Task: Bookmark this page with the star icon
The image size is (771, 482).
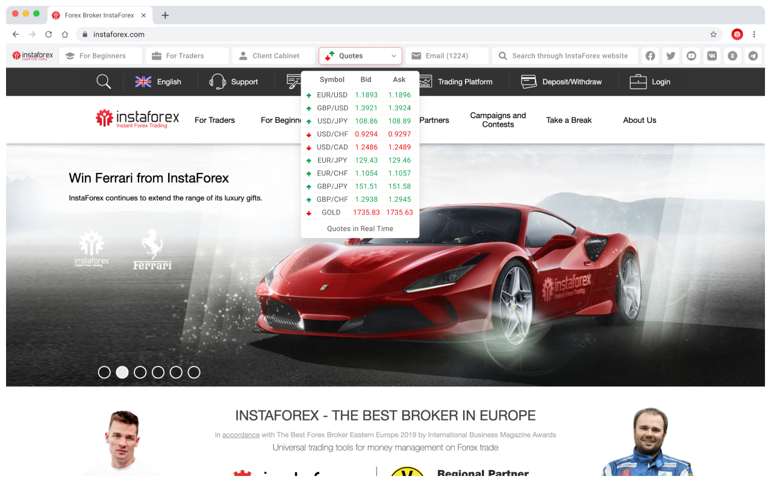Action: [714, 34]
